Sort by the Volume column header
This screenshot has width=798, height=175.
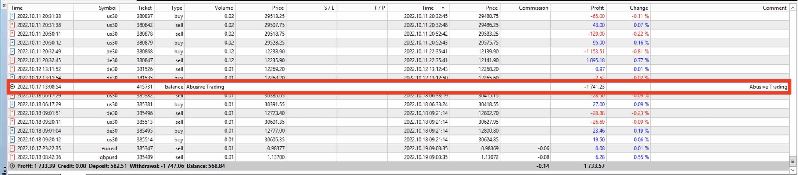[x=224, y=8]
